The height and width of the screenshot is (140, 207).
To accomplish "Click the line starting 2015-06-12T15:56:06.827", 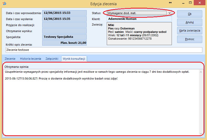I will pos(61,78).
